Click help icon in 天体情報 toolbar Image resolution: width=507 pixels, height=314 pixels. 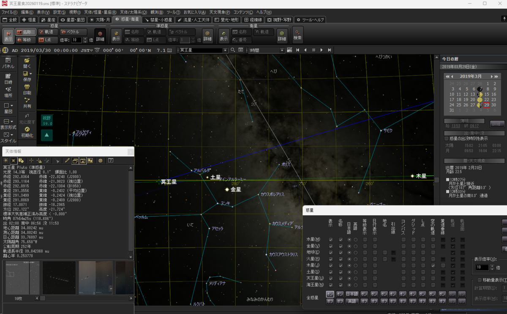click(x=111, y=161)
